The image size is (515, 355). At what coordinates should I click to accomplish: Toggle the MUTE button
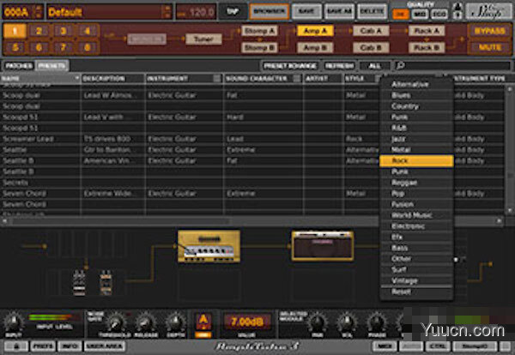(x=489, y=47)
